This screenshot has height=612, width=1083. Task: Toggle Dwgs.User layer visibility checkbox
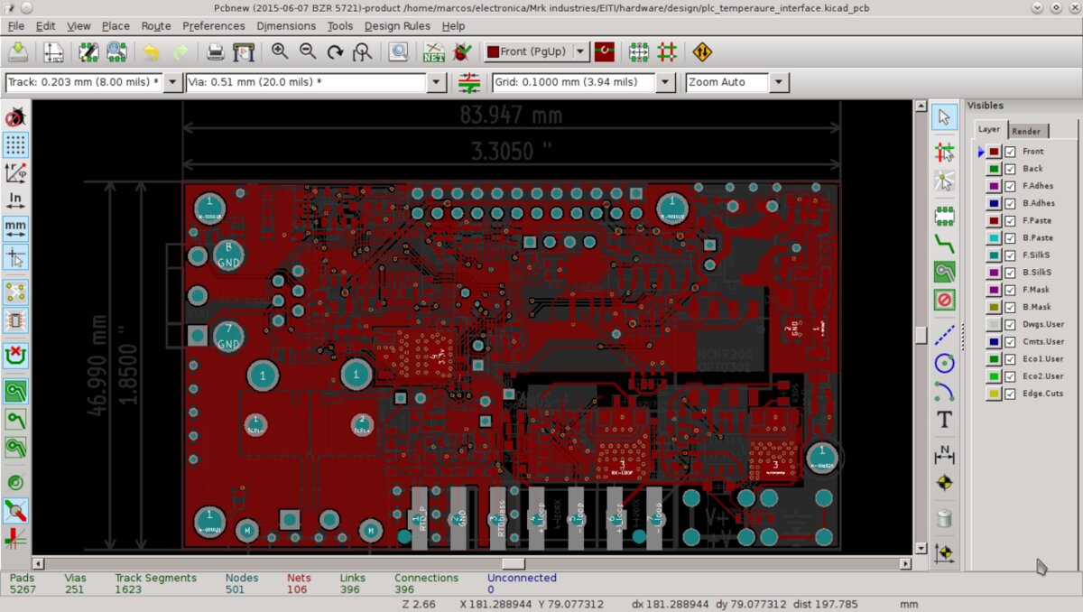click(1011, 324)
